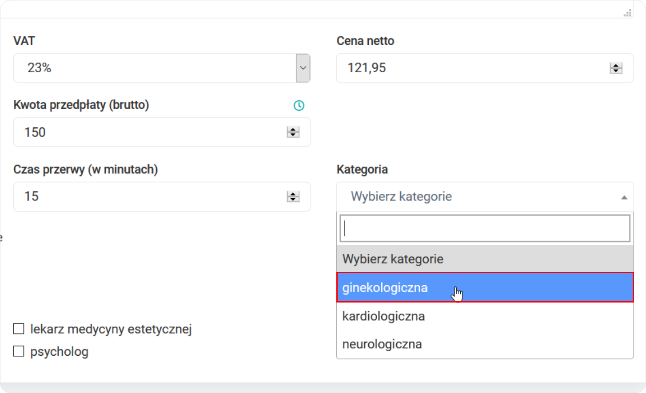Open the VAT 23% dropdown arrow
646x393 pixels.
click(x=303, y=68)
